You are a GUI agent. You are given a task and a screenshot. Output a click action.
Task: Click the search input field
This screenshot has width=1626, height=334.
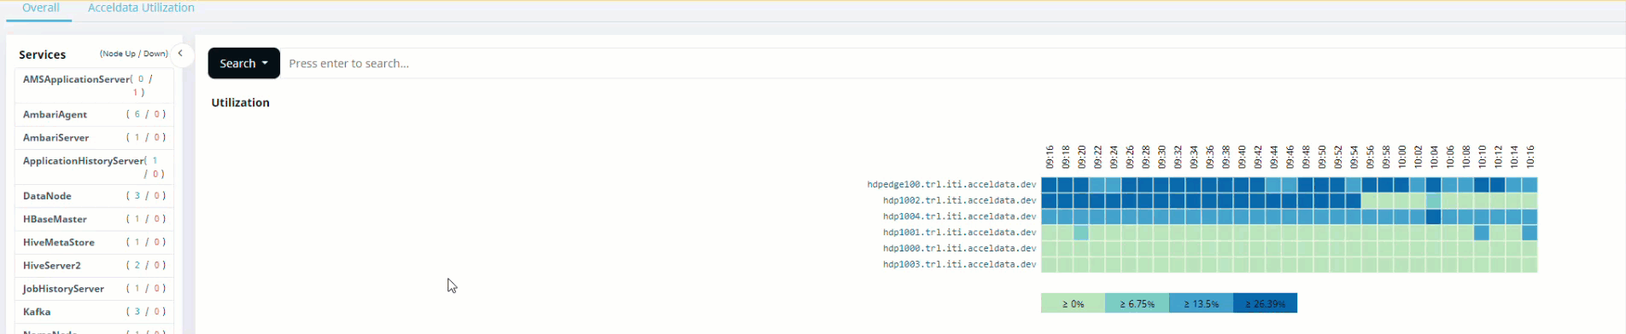click(952, 63)
